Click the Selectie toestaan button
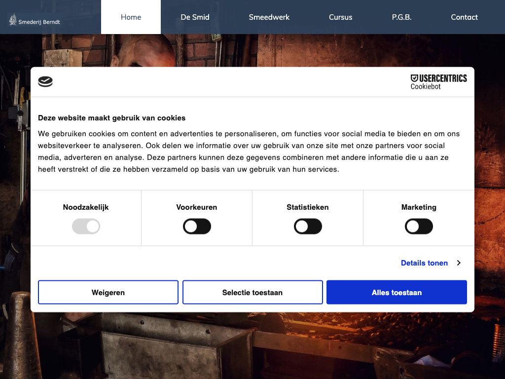Screen dimensions: 505x379 tap(252, 293)
